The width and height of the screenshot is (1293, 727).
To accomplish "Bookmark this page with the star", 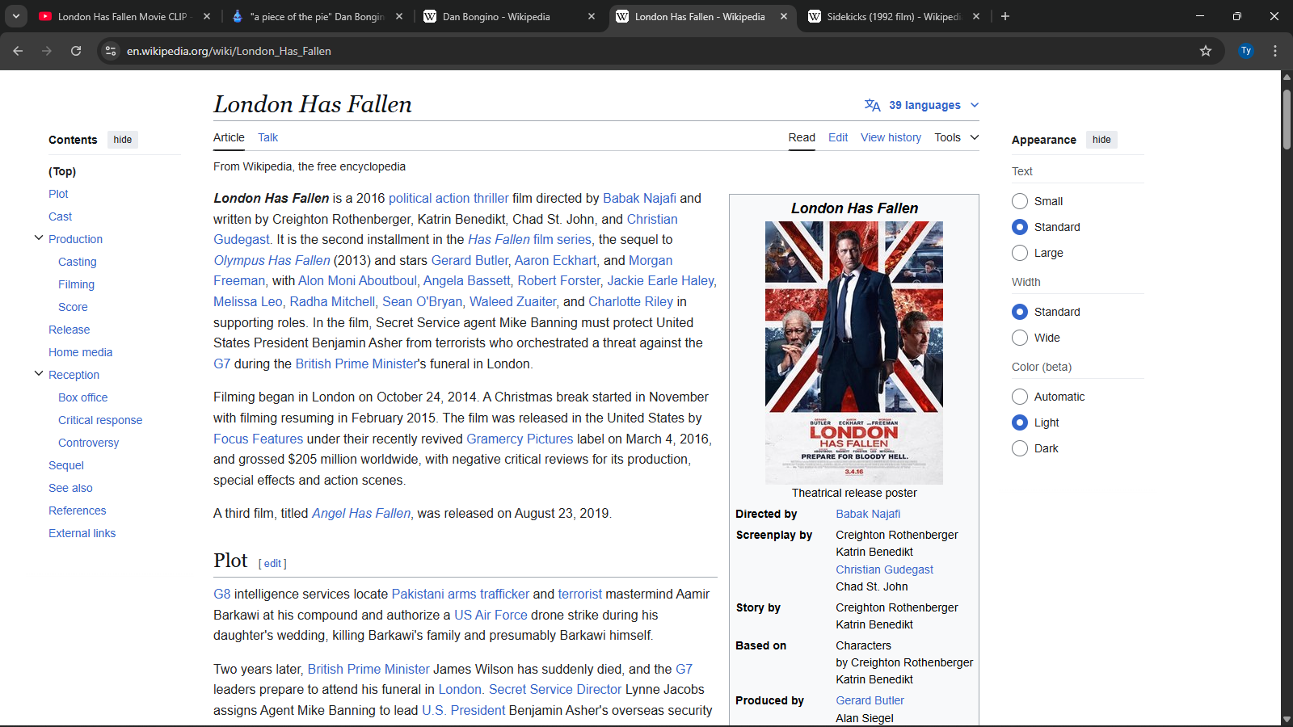I will pos(1206,51).
